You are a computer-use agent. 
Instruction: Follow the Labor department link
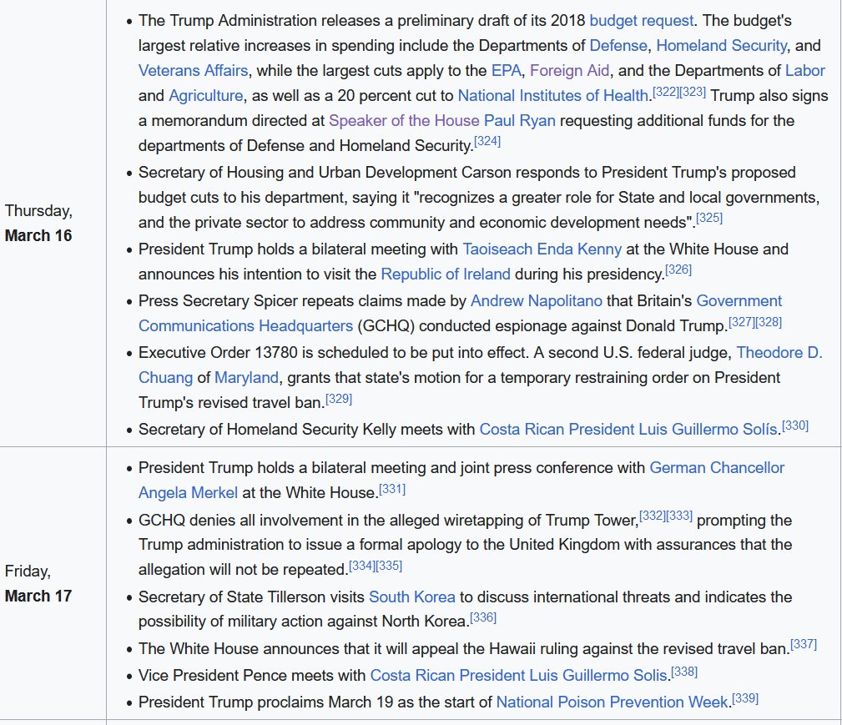(805, 71)
